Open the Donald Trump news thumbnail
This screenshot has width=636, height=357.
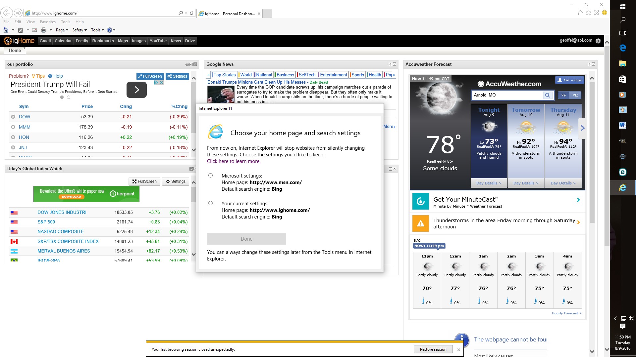(x=221, y=94)
